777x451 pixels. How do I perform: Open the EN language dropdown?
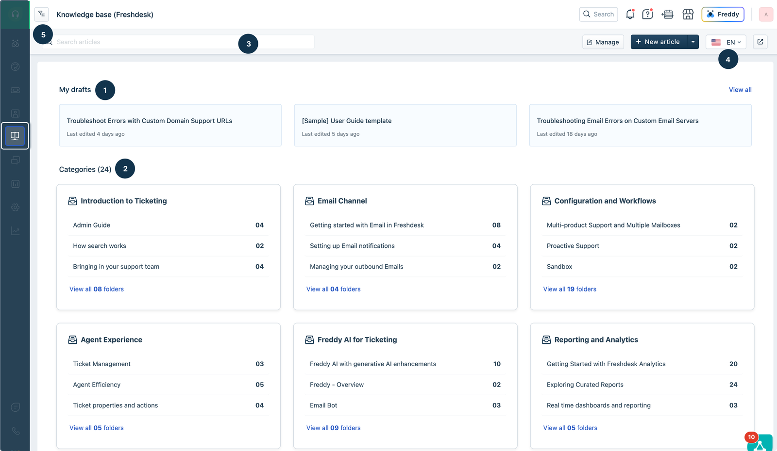(x=726, y=42)
